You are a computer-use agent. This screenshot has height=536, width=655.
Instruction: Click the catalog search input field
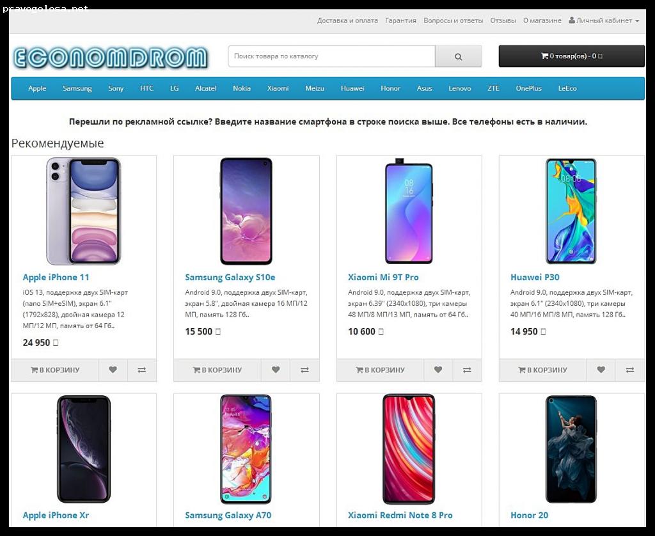click(x=331, y=56)
